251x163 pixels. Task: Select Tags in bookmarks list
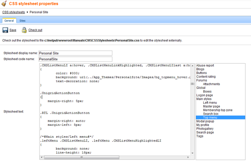pos(200,136)
